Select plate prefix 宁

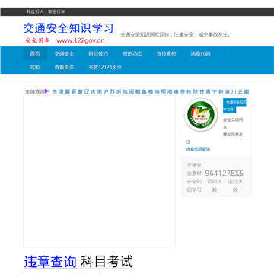215,91
